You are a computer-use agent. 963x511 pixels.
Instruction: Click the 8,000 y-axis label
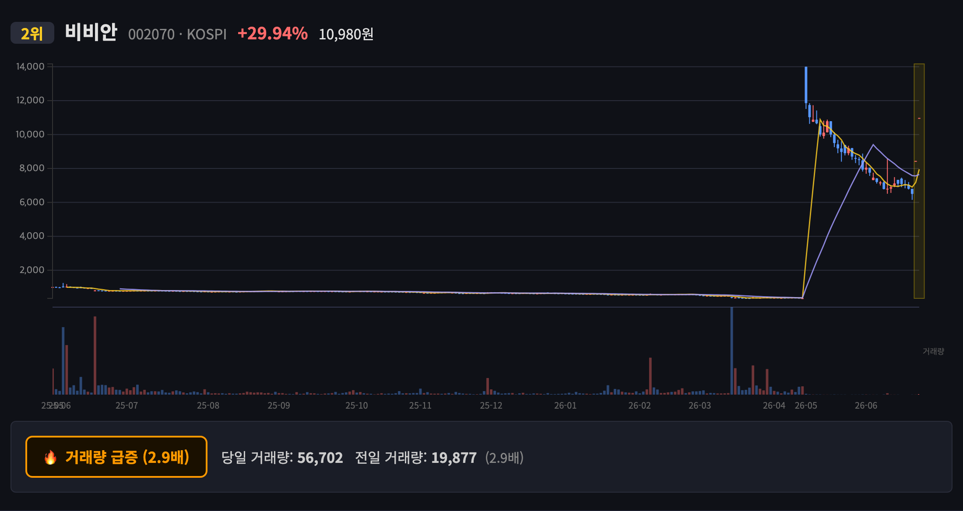(32, 168)
